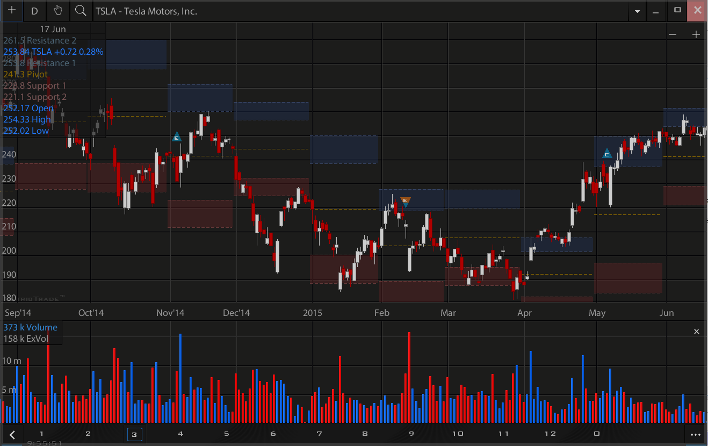
Task: Switch to chart tab 7
Action: tap(319, 434)
